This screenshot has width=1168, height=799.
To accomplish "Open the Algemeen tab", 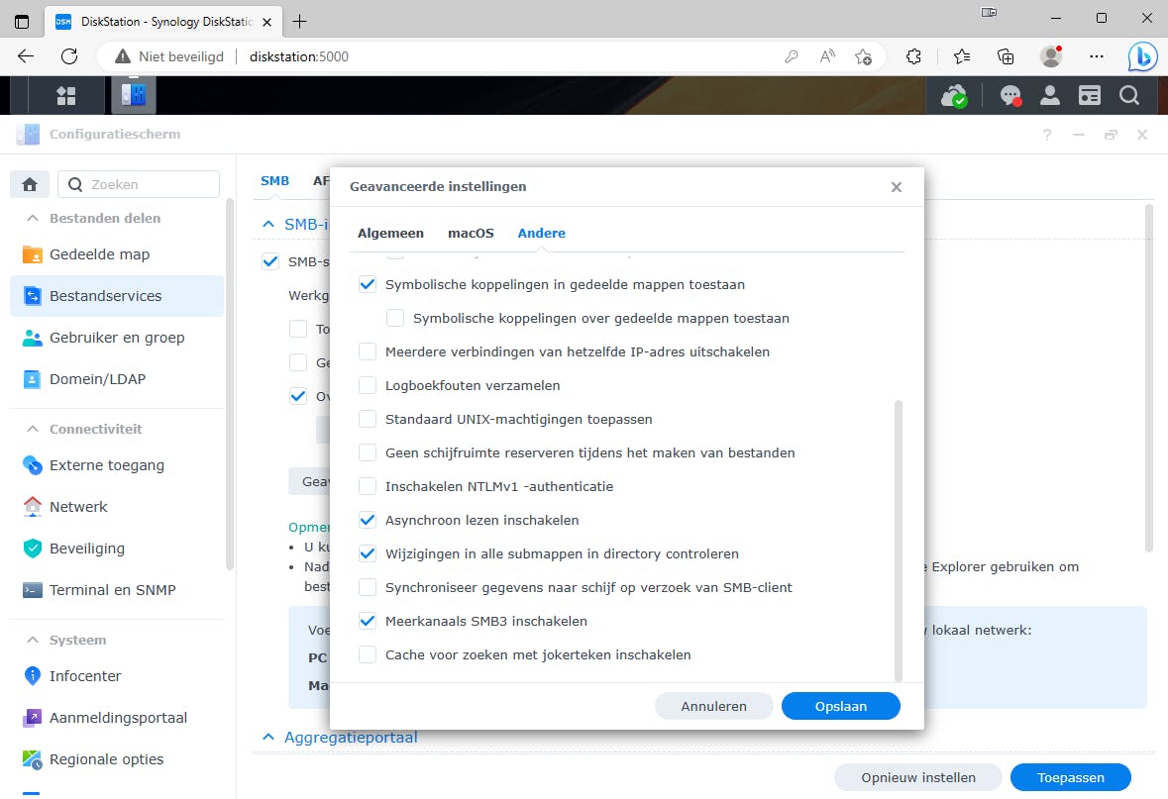I will [x=390, y=233].
